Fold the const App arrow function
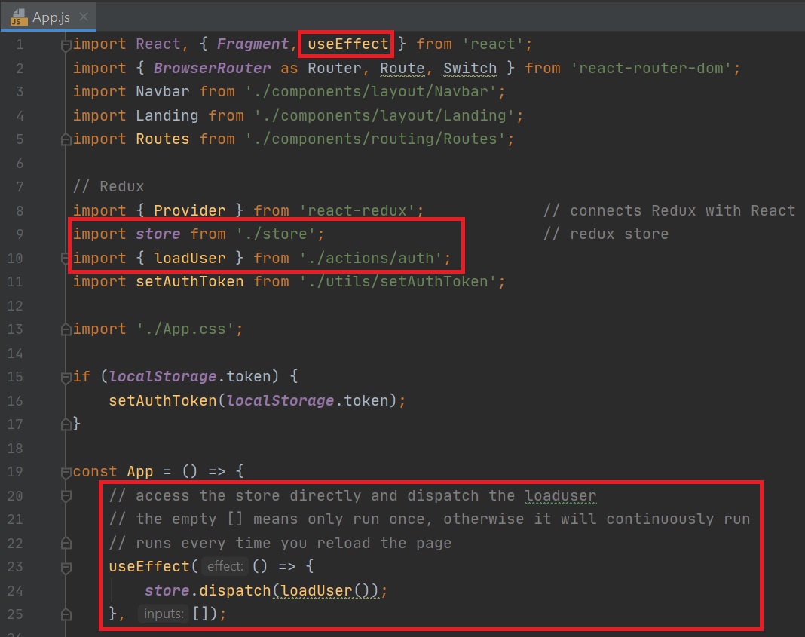Image resolution: width=805 pixels, height=637 pixels. tap(66, 472)
